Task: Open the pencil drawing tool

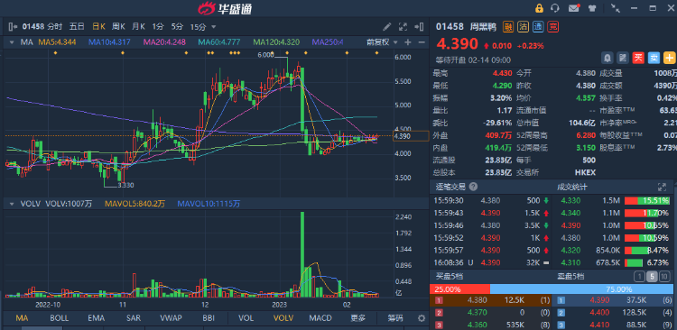Action: pyautogui.click(x=387, y=27)
